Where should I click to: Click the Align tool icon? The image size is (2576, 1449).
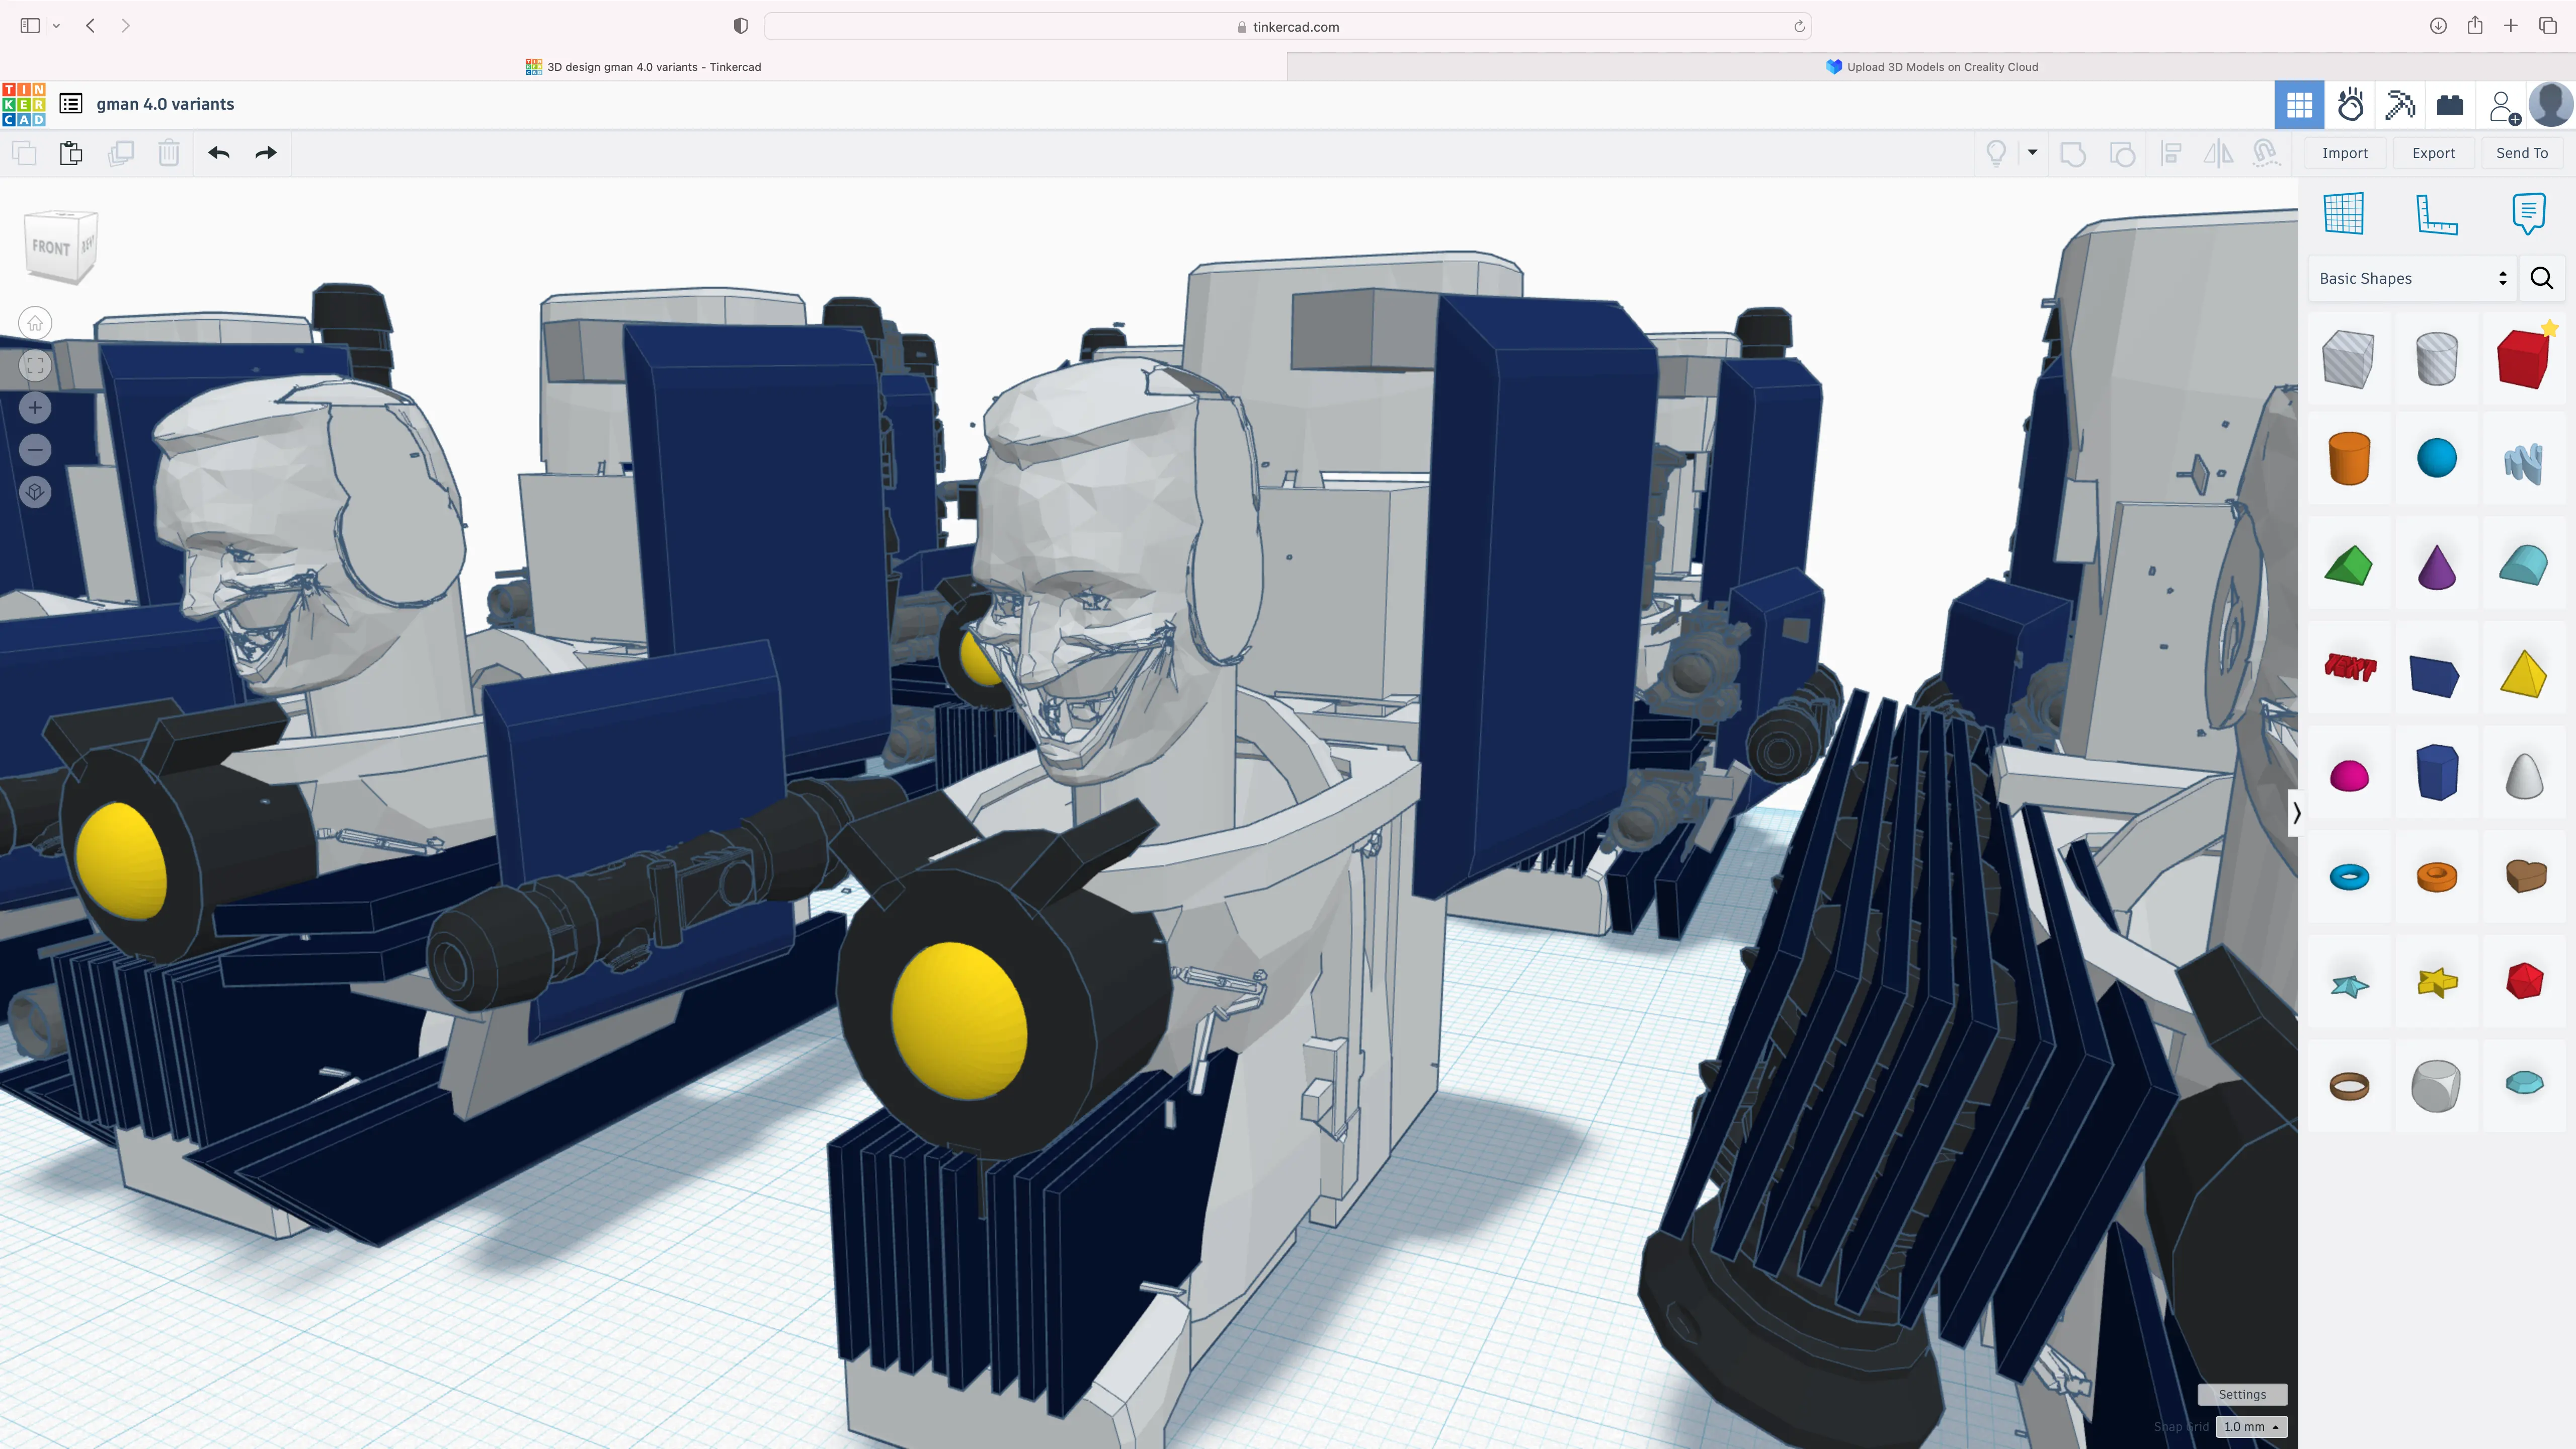pos(2171,153)
